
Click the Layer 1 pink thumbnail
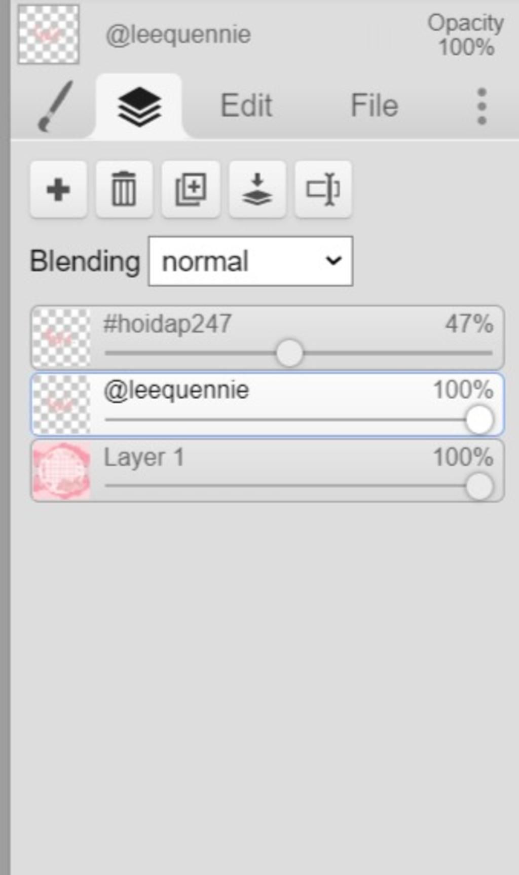tap(62, 471)
